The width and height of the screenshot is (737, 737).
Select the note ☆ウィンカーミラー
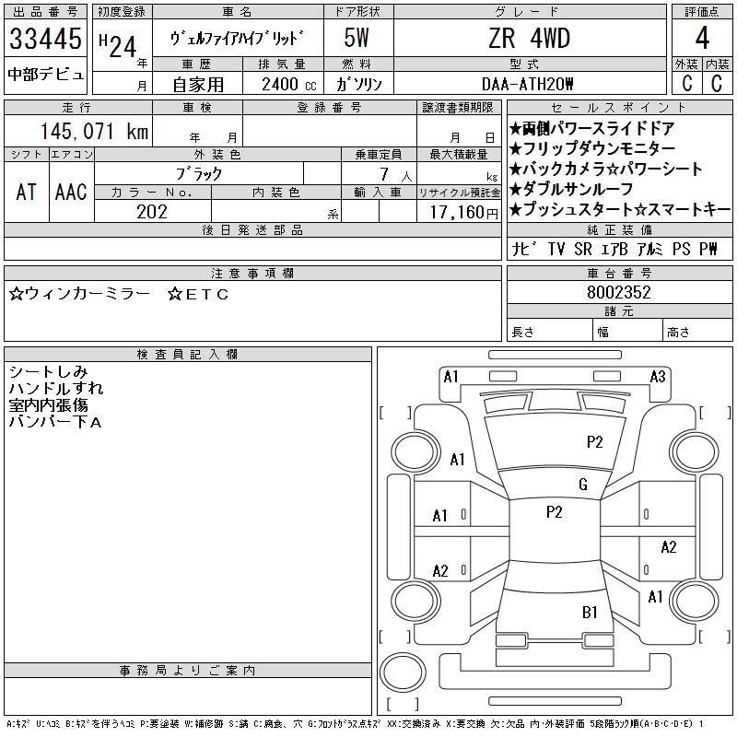pyautogui.click(x=79, y=294)
